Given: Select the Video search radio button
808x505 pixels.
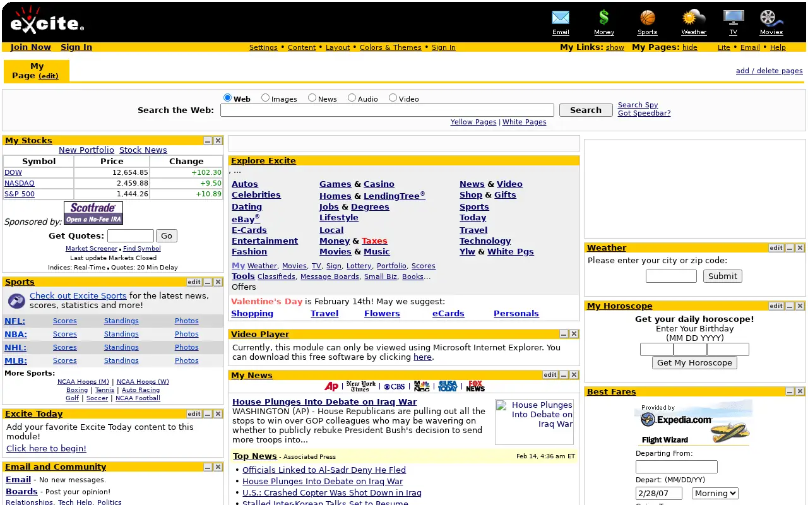Looking at the screenshot, I should click(x=393, y=98).
